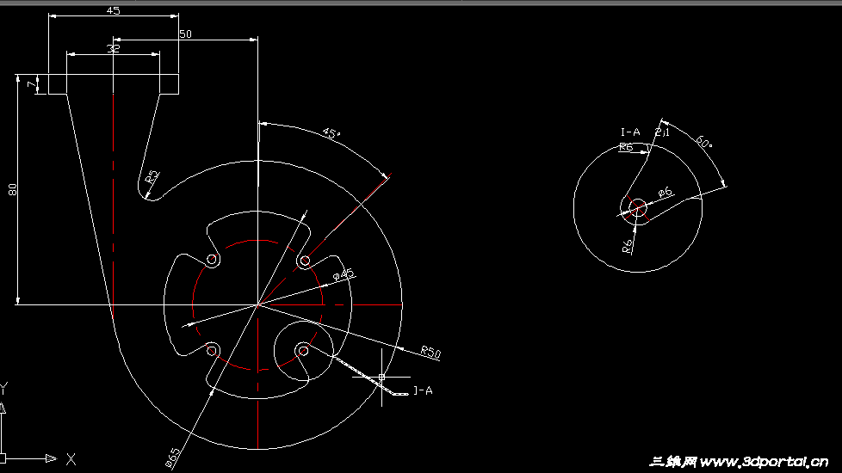The width and height of the screenshot is (842, 473).
Task: Select the lower-left small hole circle
Action: coord(212,351)
